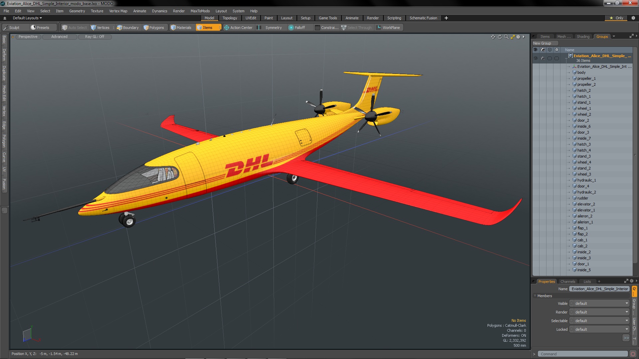The image size is (639, 359).
Task: Open the Game Tools layout tab
Action: click(327, 18)
